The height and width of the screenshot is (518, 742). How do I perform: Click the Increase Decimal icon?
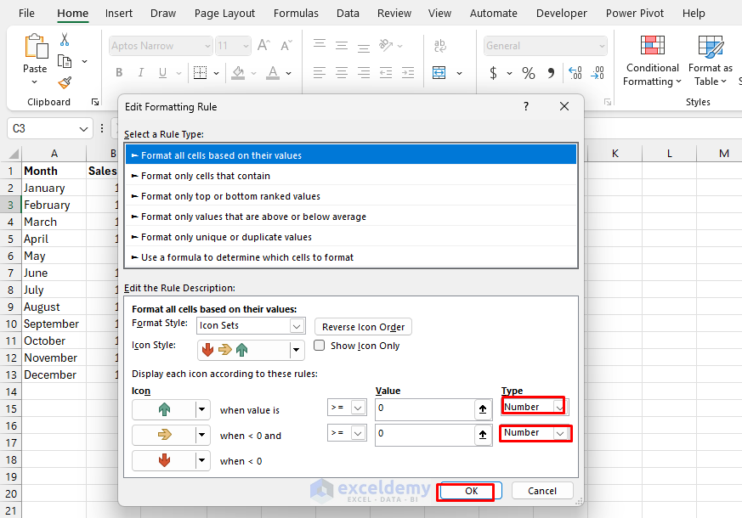pos(575,74)
